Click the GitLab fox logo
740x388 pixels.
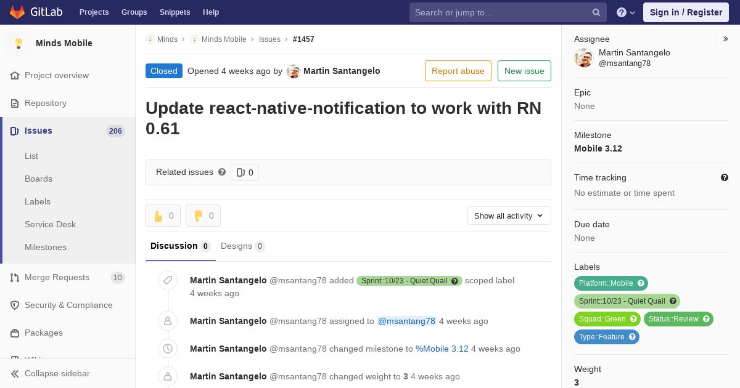click(x=17, y=12)
